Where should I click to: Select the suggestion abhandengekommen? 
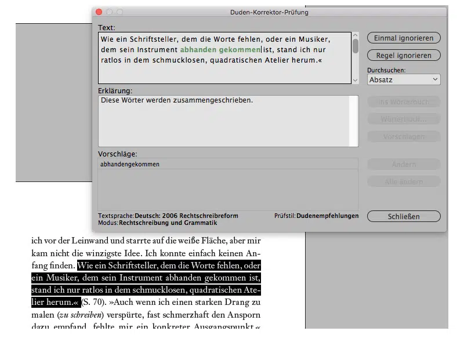click(228, 164)
